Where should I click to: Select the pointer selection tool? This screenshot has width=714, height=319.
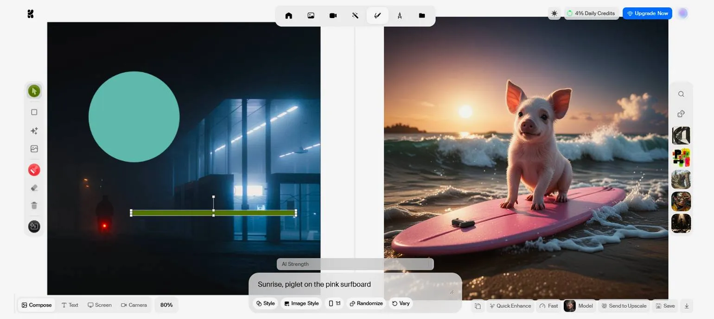[34, 91]
